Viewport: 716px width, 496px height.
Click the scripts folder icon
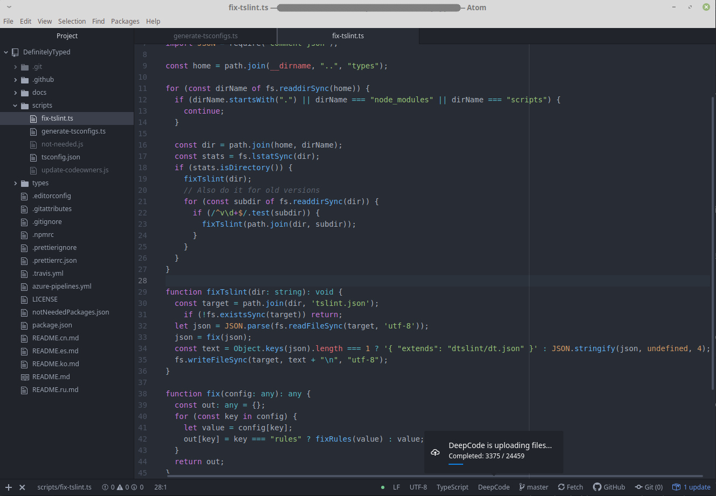pyautogui.click(x=24, y=106)
